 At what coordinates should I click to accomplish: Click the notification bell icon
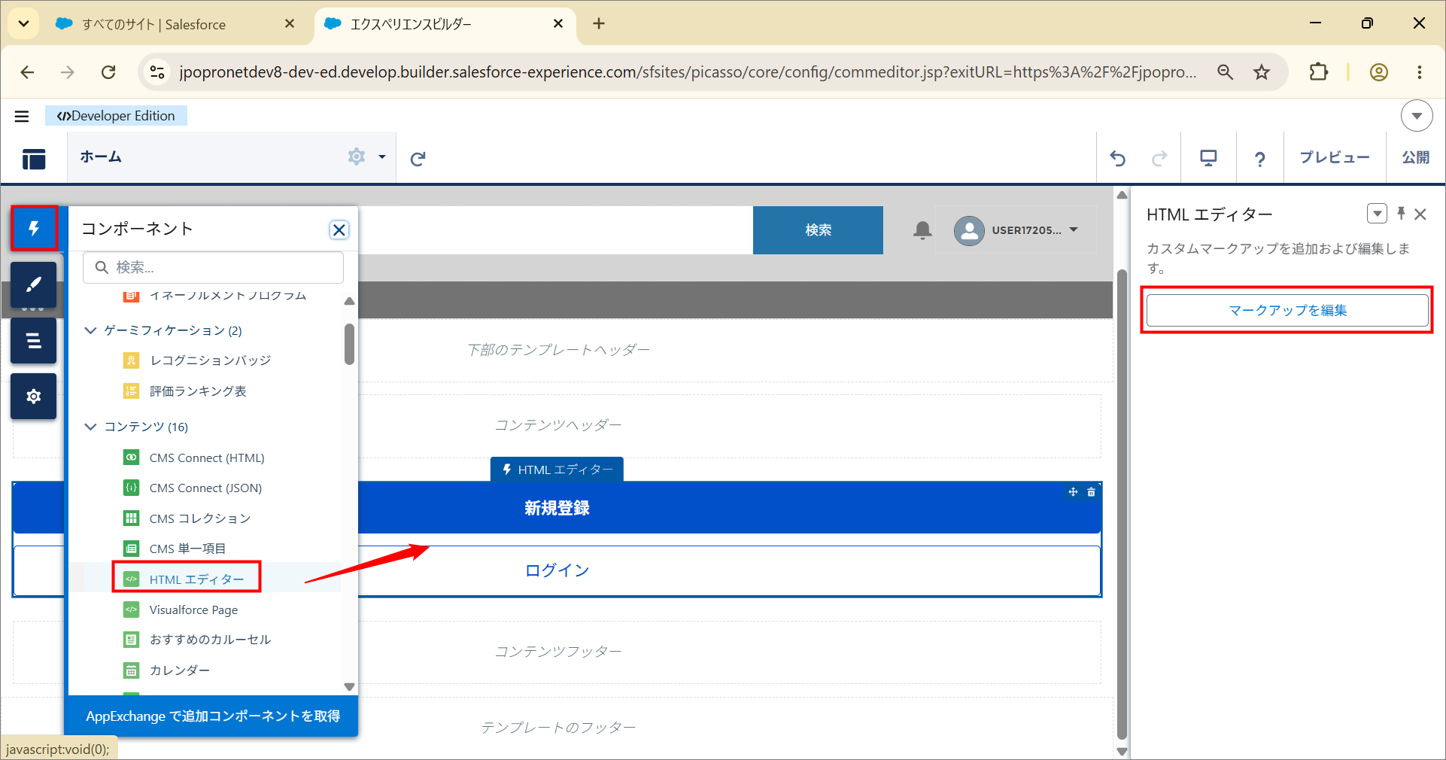click(x=922, y=230)
